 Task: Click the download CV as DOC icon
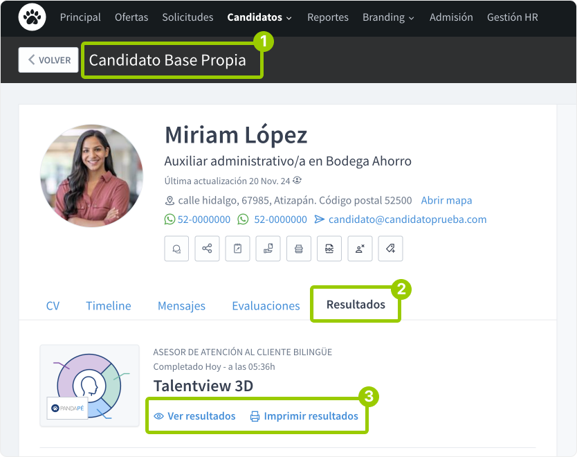[x=329, y=249]
